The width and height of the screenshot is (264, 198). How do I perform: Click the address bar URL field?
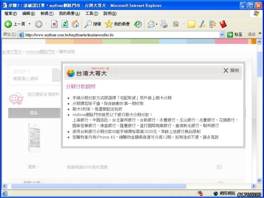pyautogui.click(x=122, y=35)
